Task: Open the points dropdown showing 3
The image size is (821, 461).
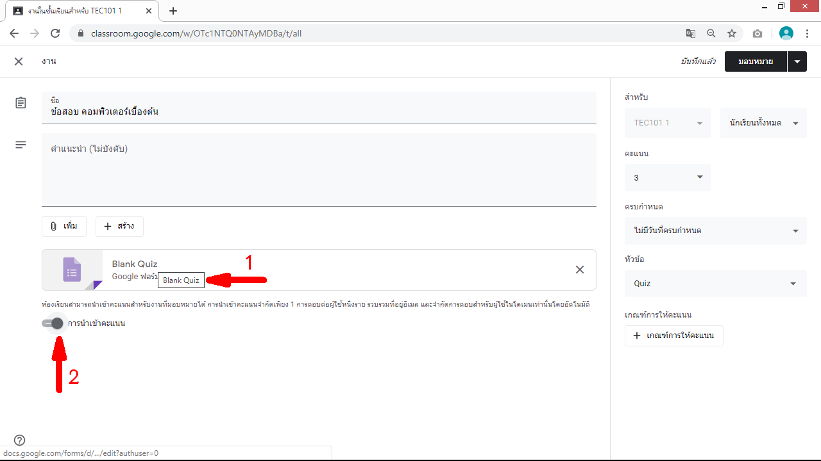Action: (667, 177)
